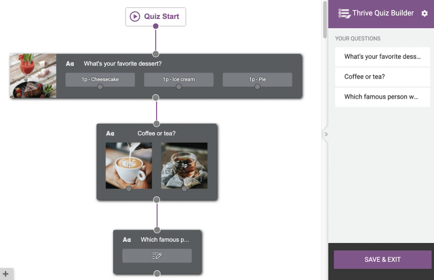Click the plus icon in bottom-left corner
434x280 pixels.
(x=6, y=274)
